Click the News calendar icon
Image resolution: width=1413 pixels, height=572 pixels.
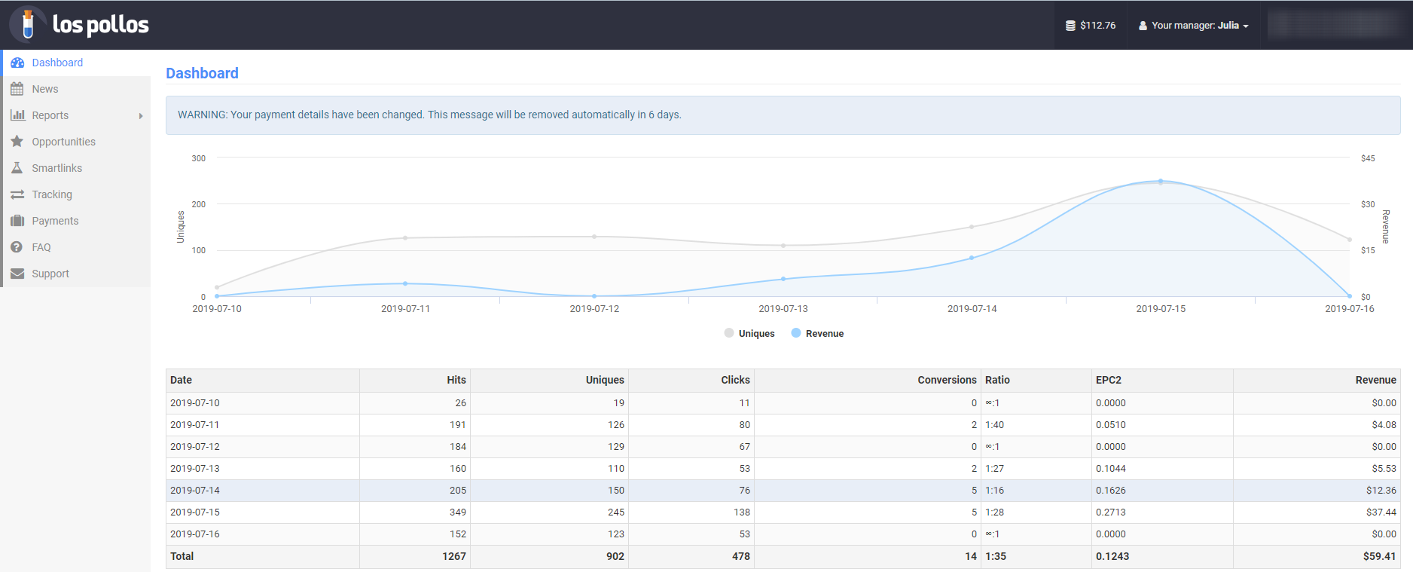coord(17,89)
